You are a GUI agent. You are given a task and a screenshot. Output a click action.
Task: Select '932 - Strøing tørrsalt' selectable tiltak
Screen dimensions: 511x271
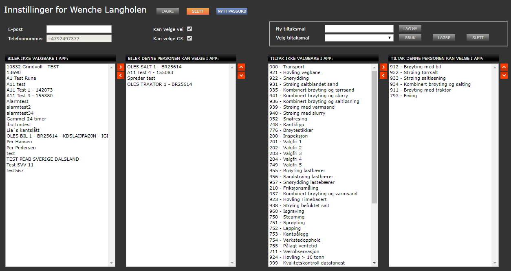441,72
